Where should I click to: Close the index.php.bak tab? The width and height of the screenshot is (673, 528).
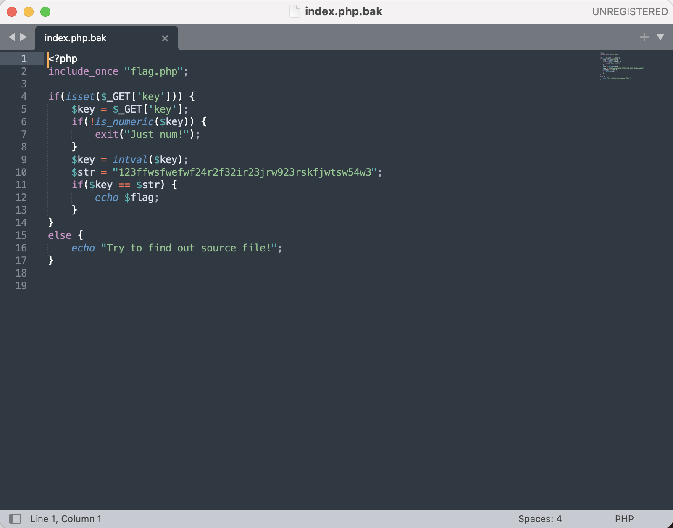[165, 38]
